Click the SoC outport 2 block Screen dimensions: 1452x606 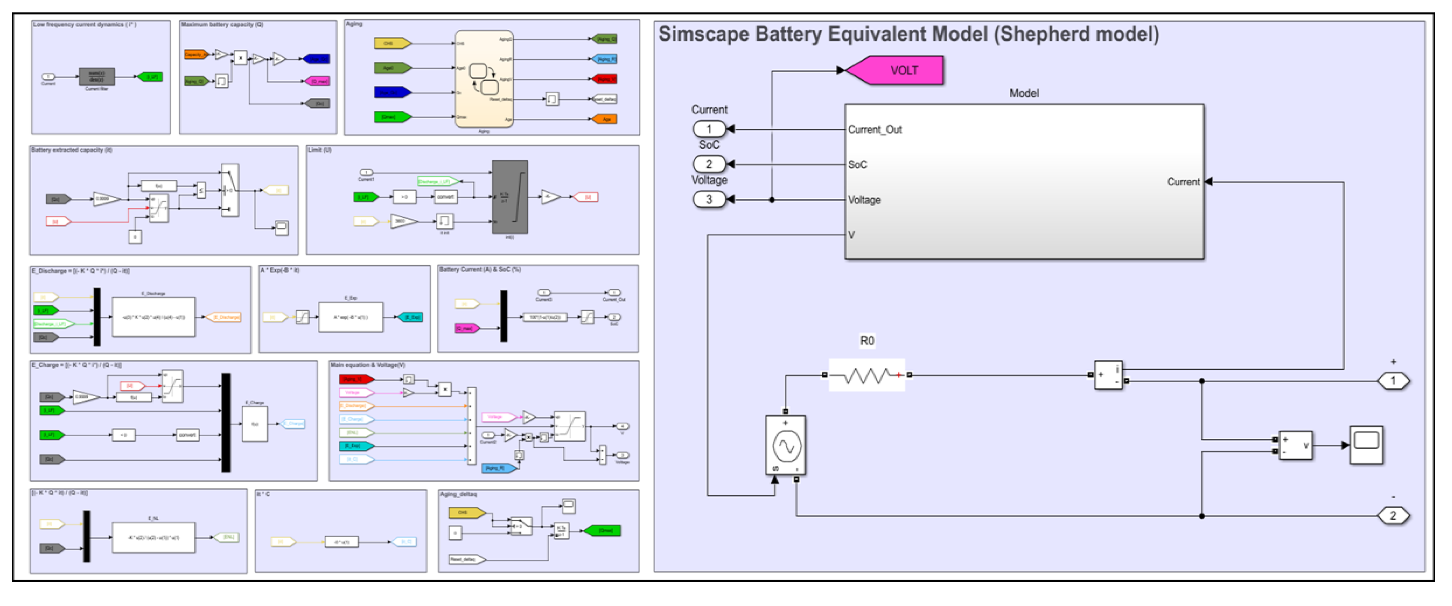[708, 164]
